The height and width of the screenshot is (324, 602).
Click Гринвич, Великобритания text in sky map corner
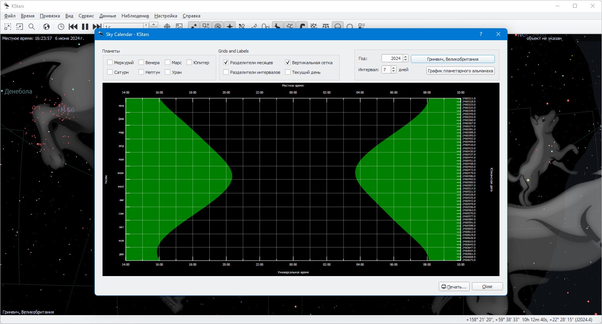coord(28,312)
